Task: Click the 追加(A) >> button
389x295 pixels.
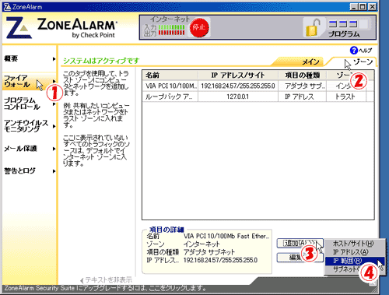Action: point(300,244)
